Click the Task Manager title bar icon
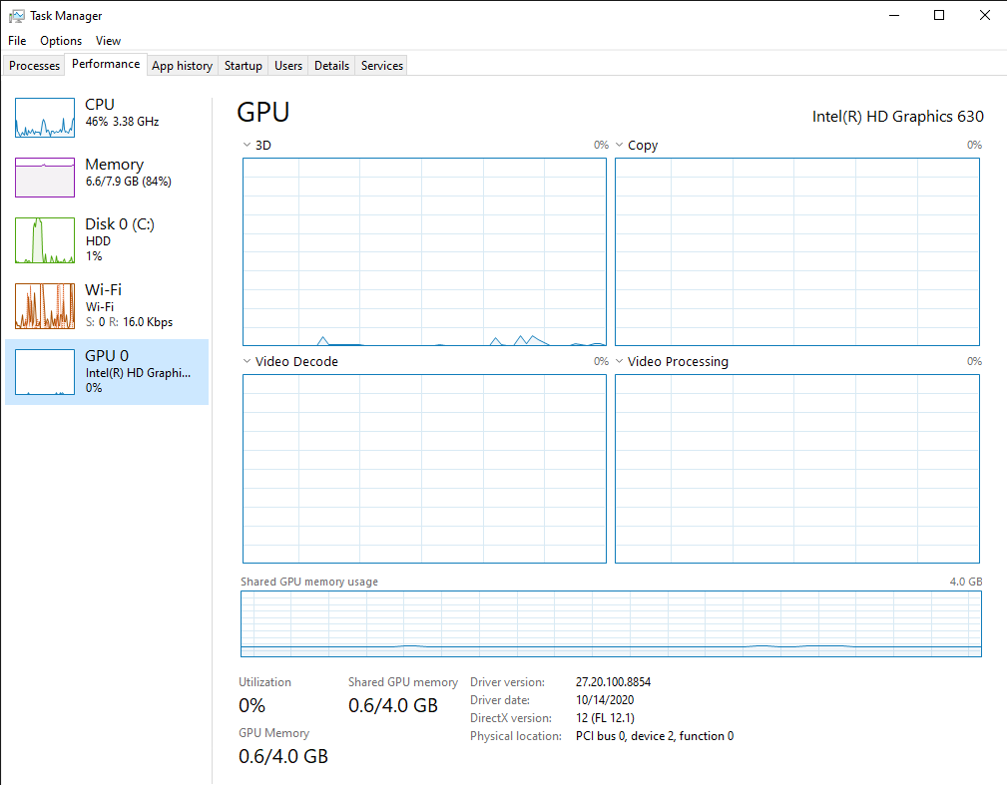 click(x=17, y=15)
